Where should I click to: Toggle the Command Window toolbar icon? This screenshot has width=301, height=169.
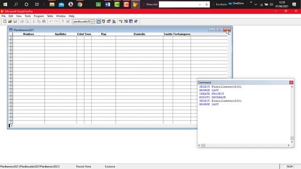point(99,22)
